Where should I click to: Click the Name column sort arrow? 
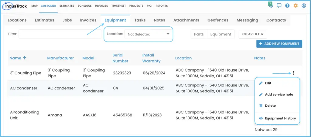click(25, 58)
